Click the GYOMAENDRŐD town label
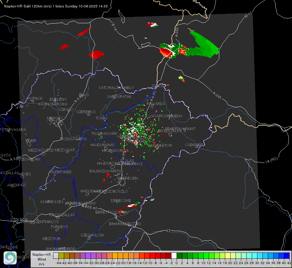Screen dimensions: 292x268 (x=61, y=249)
